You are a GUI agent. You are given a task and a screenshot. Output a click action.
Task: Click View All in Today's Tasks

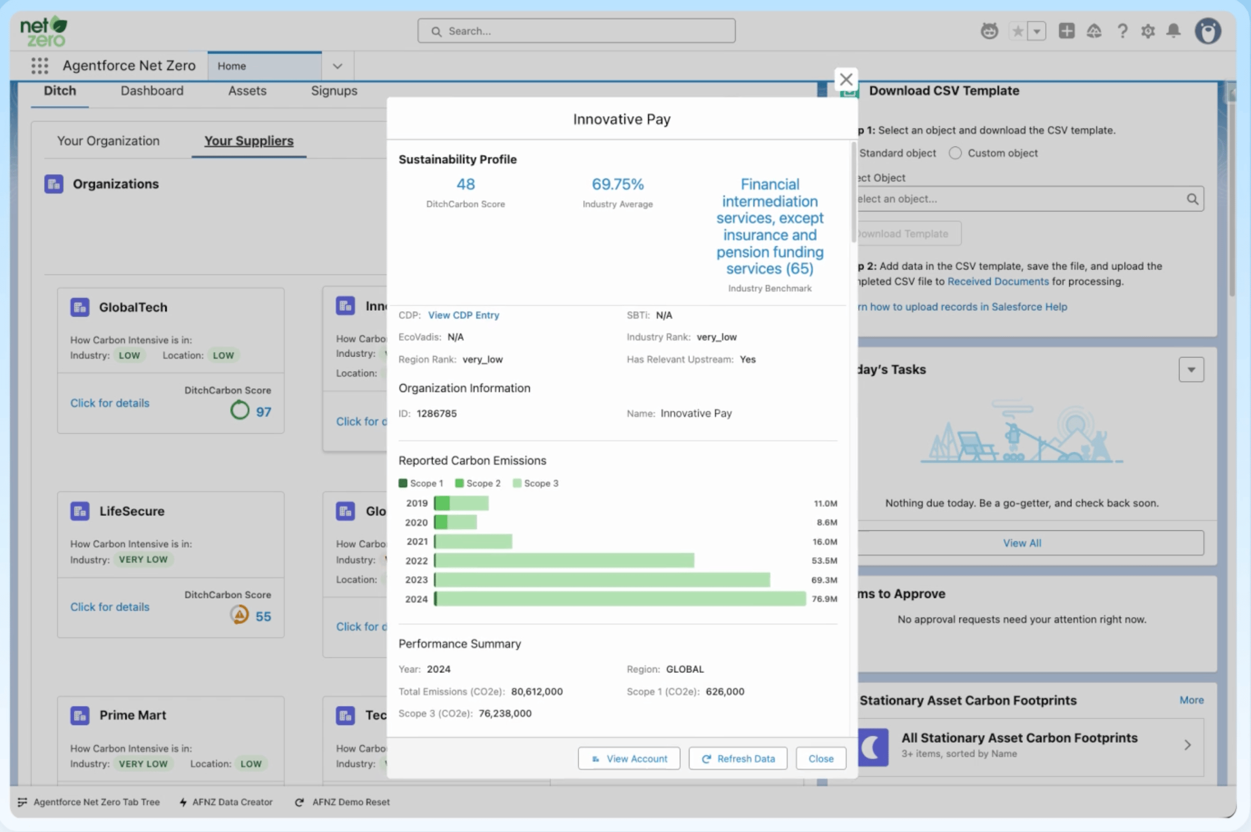click(1022, 543)
